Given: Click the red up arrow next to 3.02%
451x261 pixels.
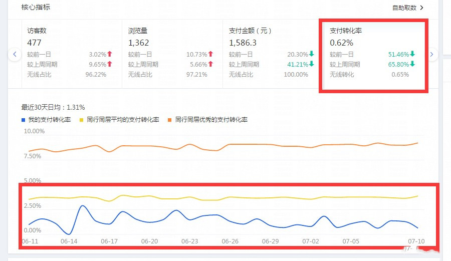Looking at the screenshot, I should coord(110,54).
